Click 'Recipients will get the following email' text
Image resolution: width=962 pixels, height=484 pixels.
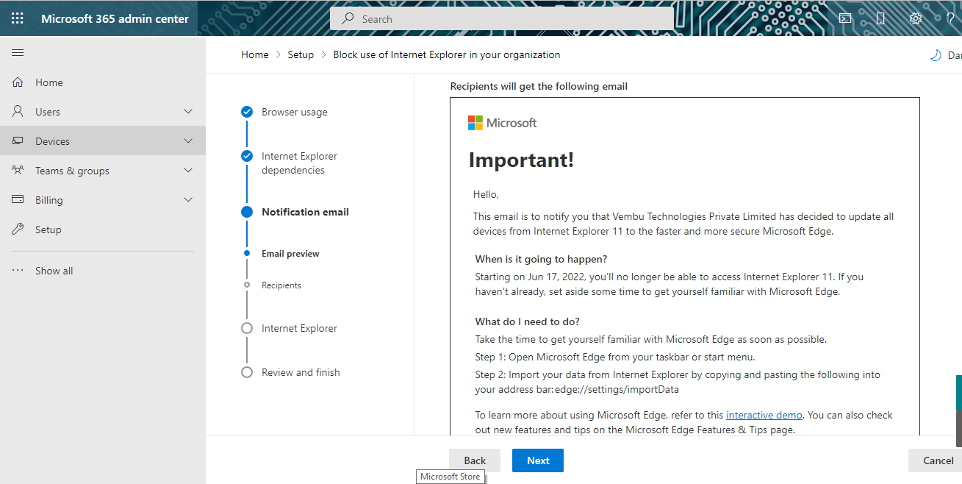tap(539, 86)
